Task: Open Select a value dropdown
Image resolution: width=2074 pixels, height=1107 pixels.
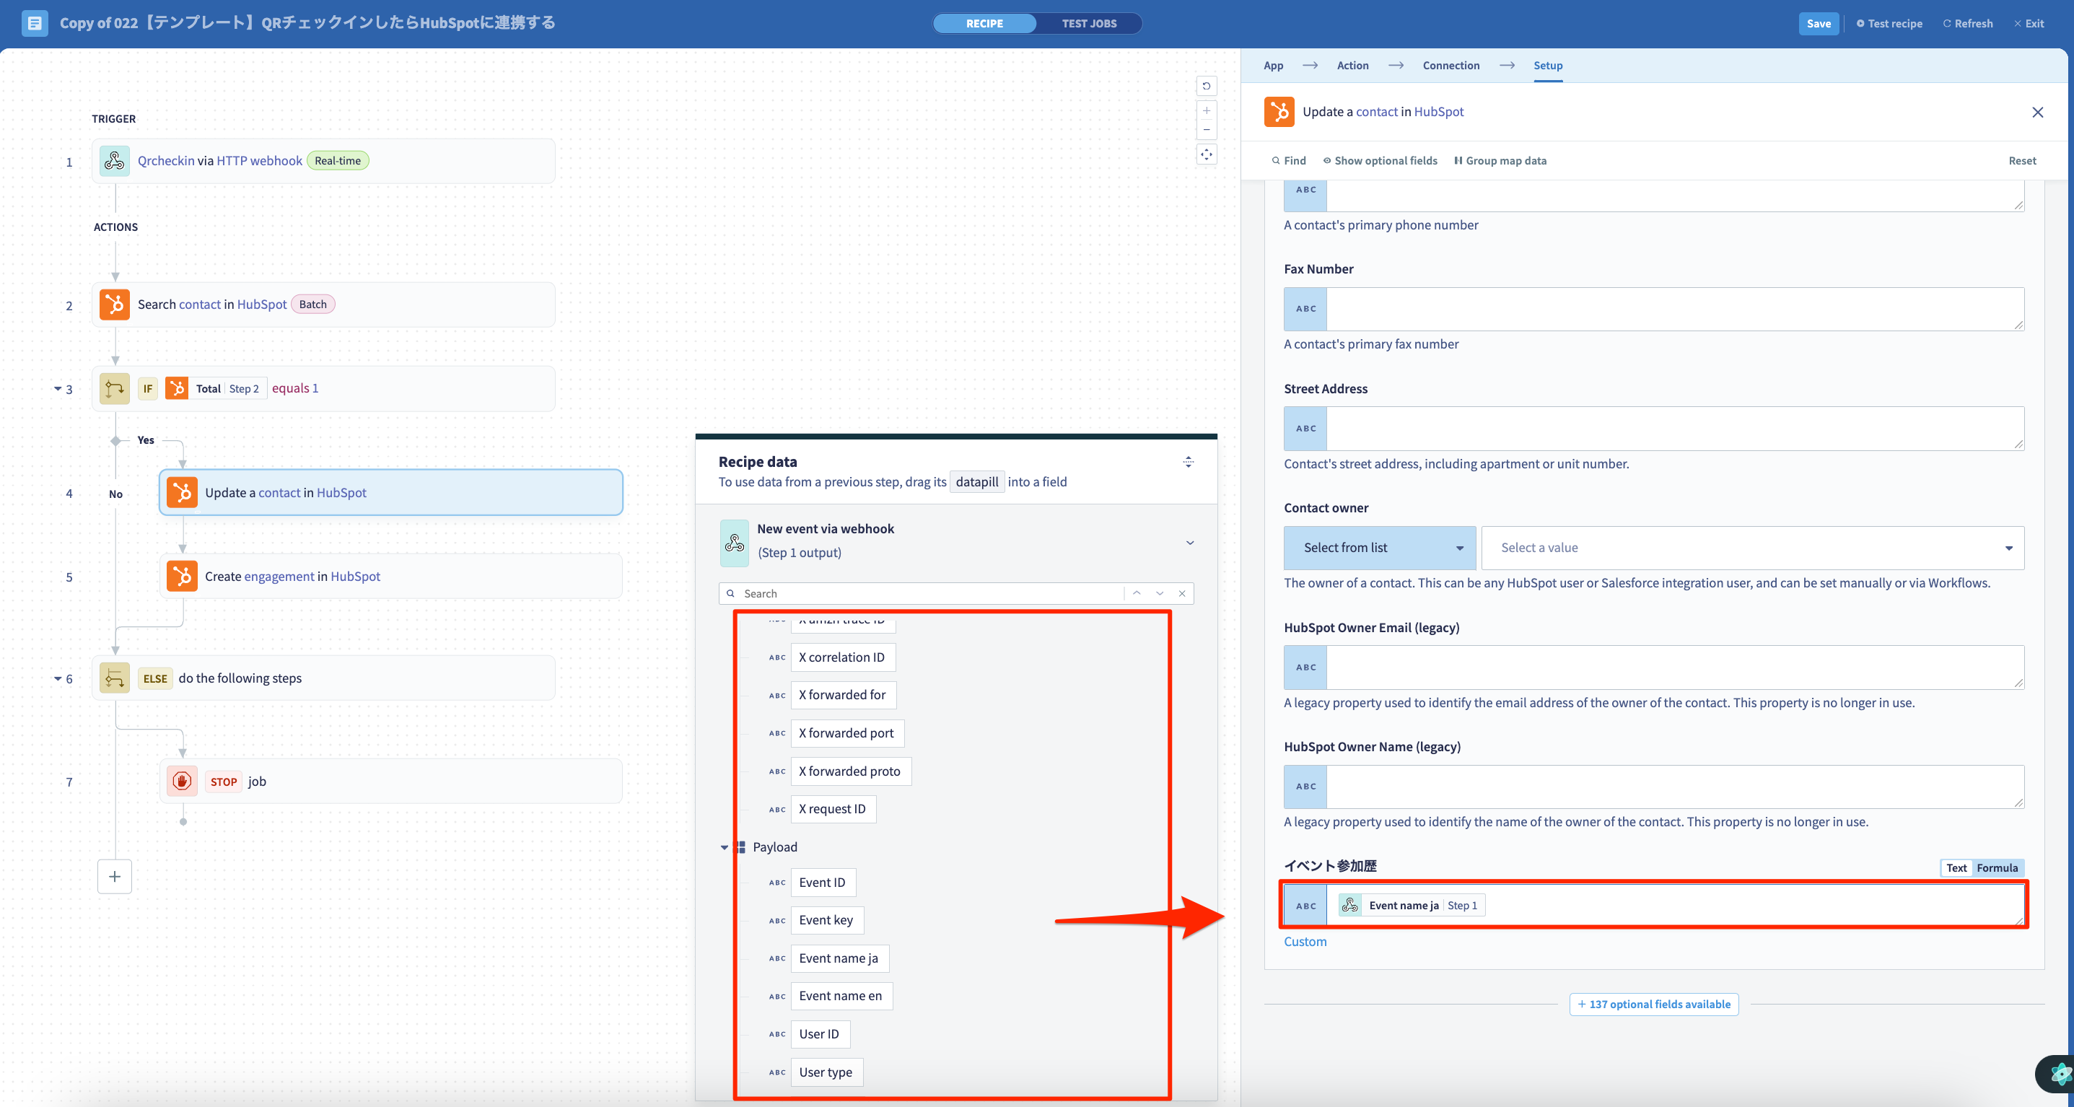Action: (1752, 548)
